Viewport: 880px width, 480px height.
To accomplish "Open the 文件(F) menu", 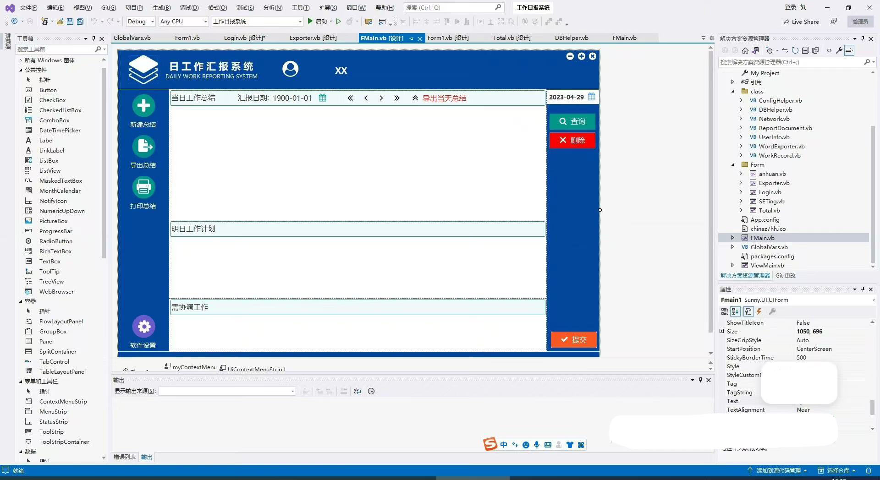I will tap(28, 7).
